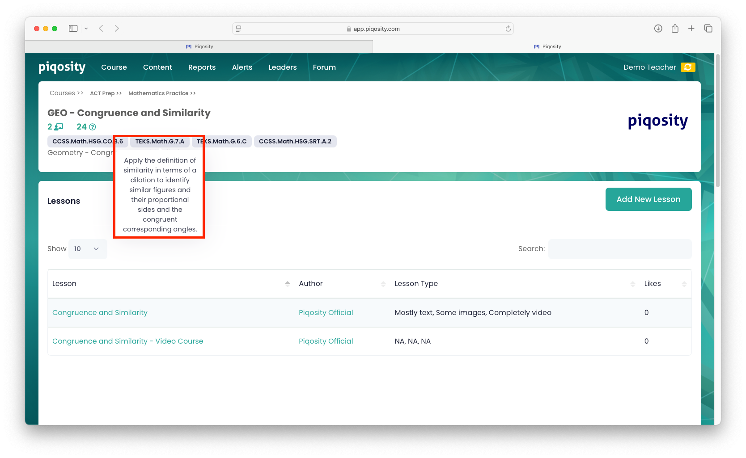Click the page reader icon in address bar
Viewport: 746px width, 458px height.
coord(238,29)
